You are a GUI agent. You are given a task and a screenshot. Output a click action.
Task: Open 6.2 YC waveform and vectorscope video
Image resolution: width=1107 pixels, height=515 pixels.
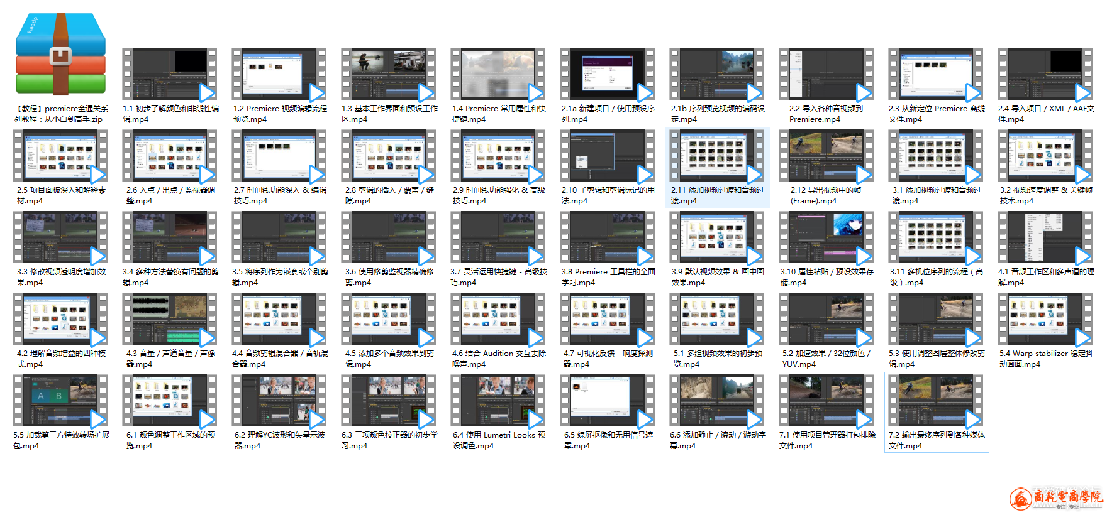tap(279, 401)
